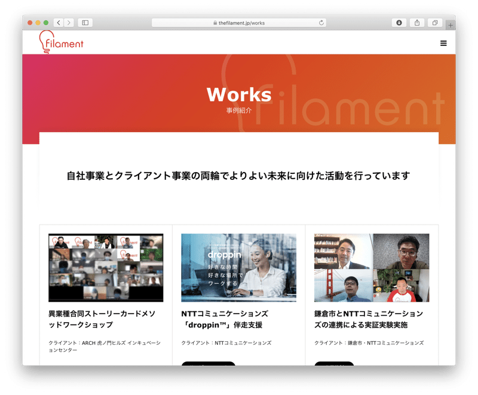Show all tabs overview button

coord(435,23)
